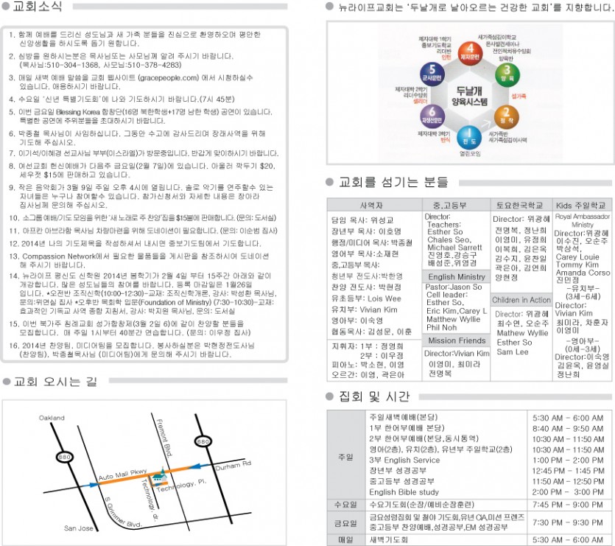The height and width of the screenshot is (546, 615).
Task: Select the Technology. Pl. street label
Action: pyautogui.click(x=181, y=485)
